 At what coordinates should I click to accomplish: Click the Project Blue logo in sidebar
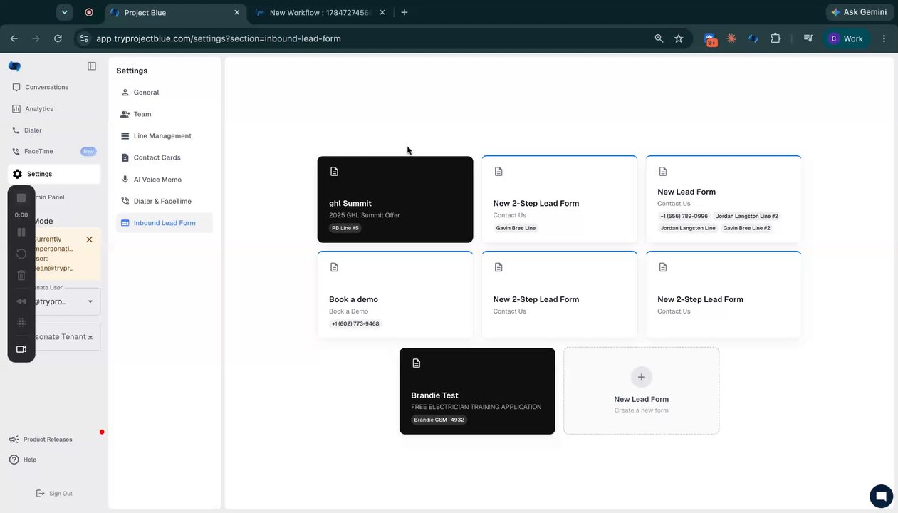[x=14, y=66]
